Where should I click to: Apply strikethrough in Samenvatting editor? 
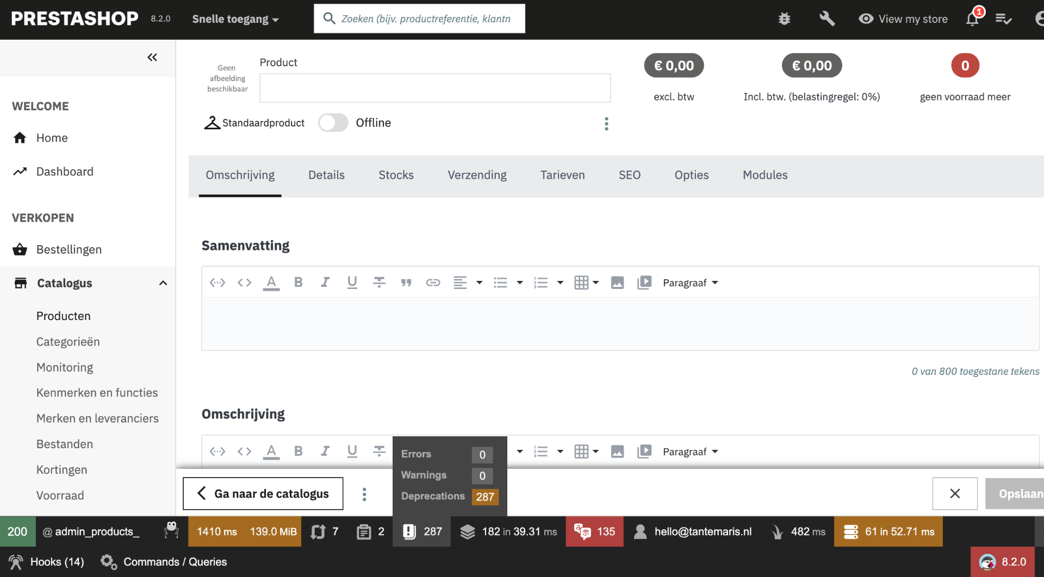(x=379, y=282)
